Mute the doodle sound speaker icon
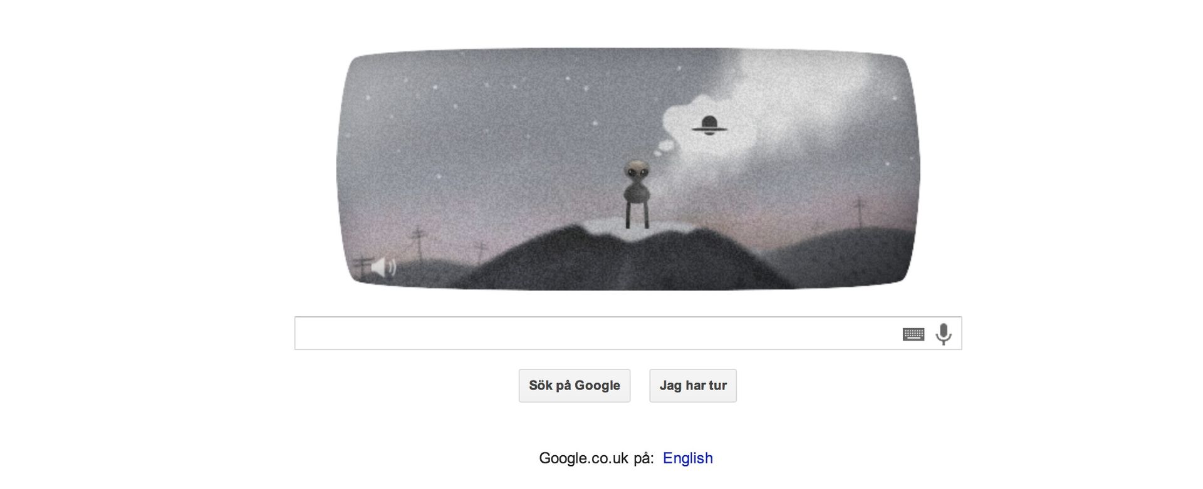Screen dimensions: 1203x489 click(x=383, y=267)
